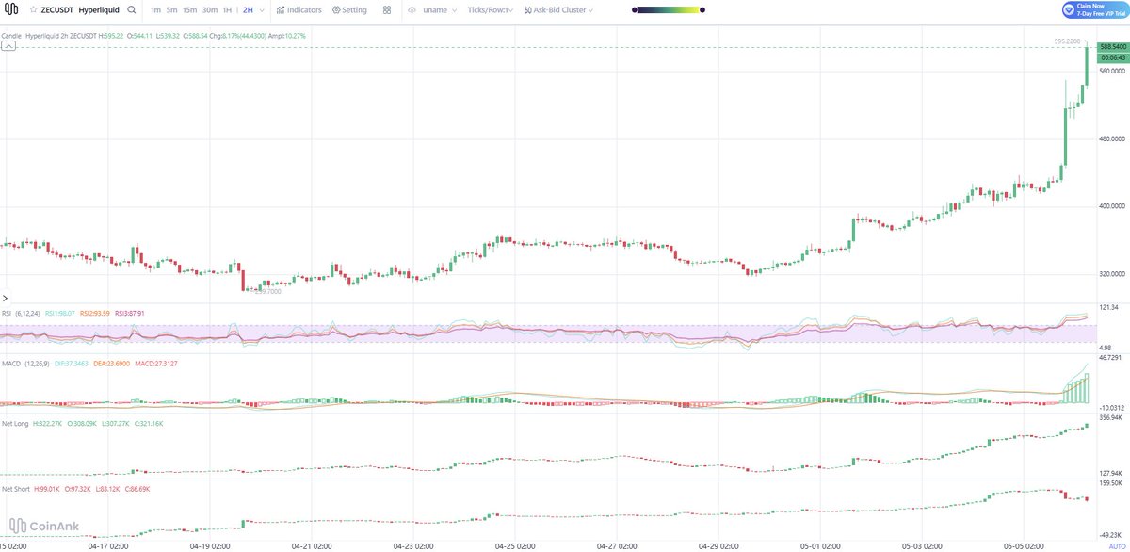The width and height of the screenshot is (1130, 552).
Task: Click the Candle legend label
Action: [x=11, y=36]
